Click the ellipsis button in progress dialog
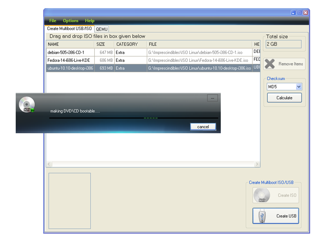The width and height of the screenshot is (314, 240). click(212, 98)
